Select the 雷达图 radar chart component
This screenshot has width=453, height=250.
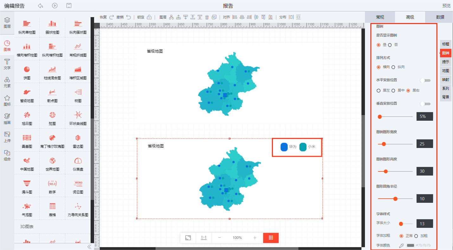(x=78, y=141)
